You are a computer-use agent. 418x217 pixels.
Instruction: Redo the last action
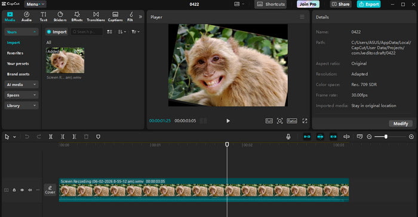pos(39,137)
